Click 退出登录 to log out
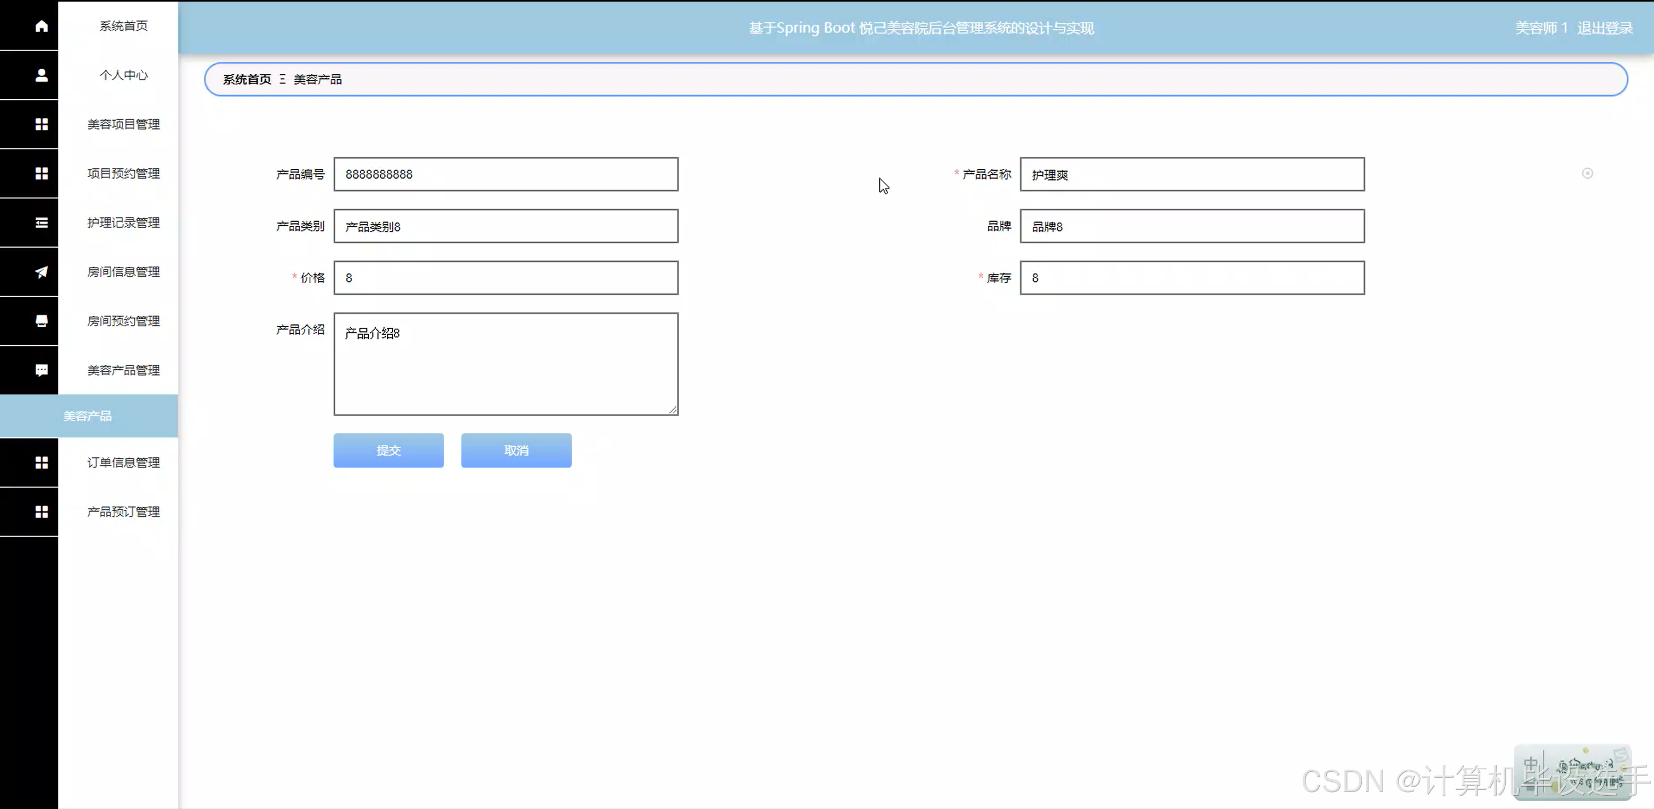 click(1605, 28)
